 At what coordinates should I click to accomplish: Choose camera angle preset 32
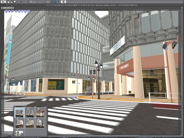pyautogui.click(x=30, y=113)
